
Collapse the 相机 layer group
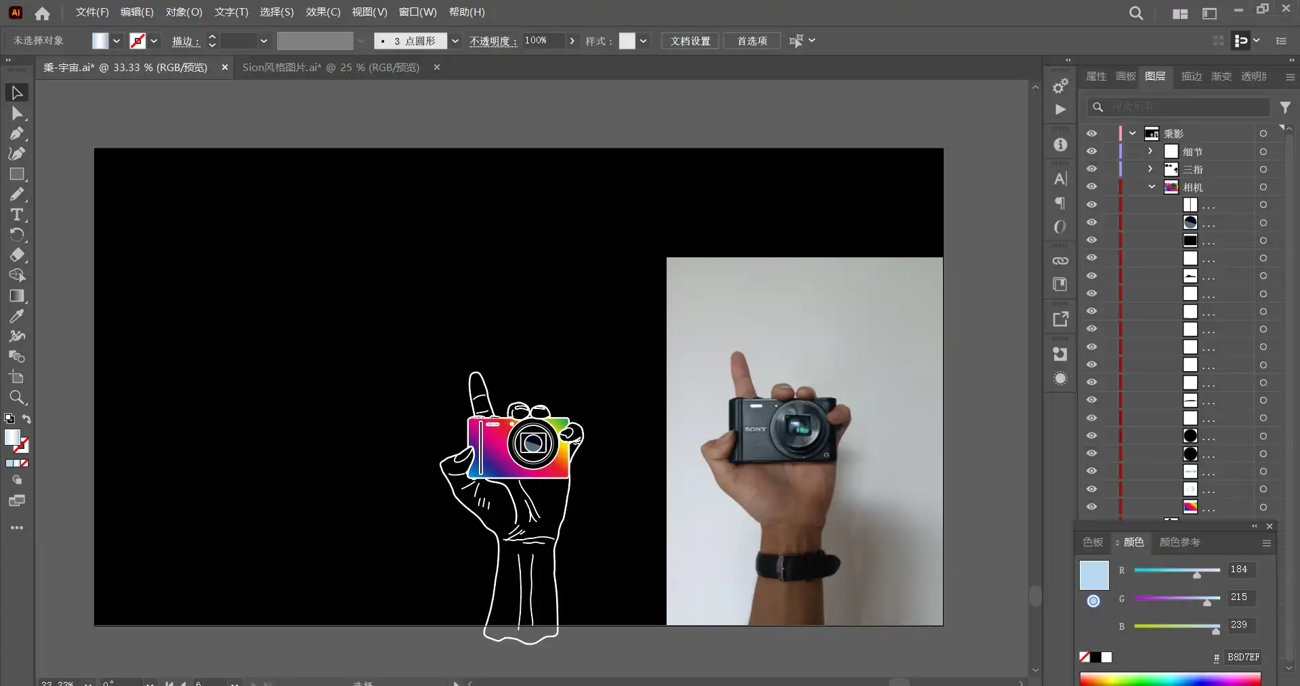[1152, 187]
